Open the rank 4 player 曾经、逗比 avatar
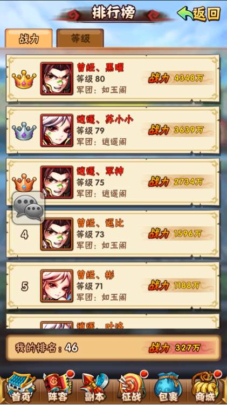 click(57, 234)
